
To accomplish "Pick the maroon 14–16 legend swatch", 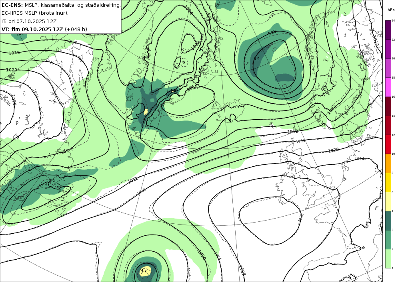I will click(388, 106).
